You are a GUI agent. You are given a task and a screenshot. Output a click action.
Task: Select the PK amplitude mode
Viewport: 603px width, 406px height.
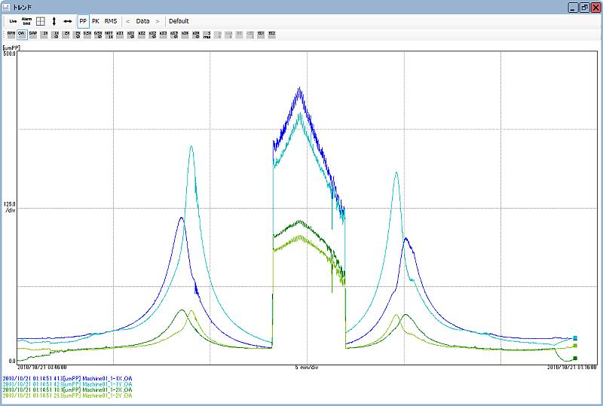[96, 21]
